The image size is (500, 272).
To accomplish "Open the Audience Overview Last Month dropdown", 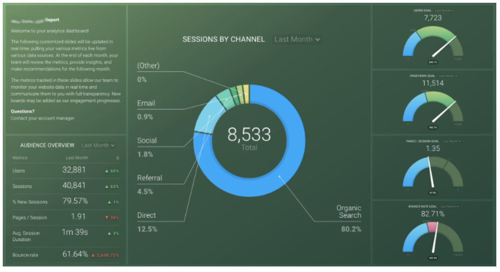I will coord(98,145).
